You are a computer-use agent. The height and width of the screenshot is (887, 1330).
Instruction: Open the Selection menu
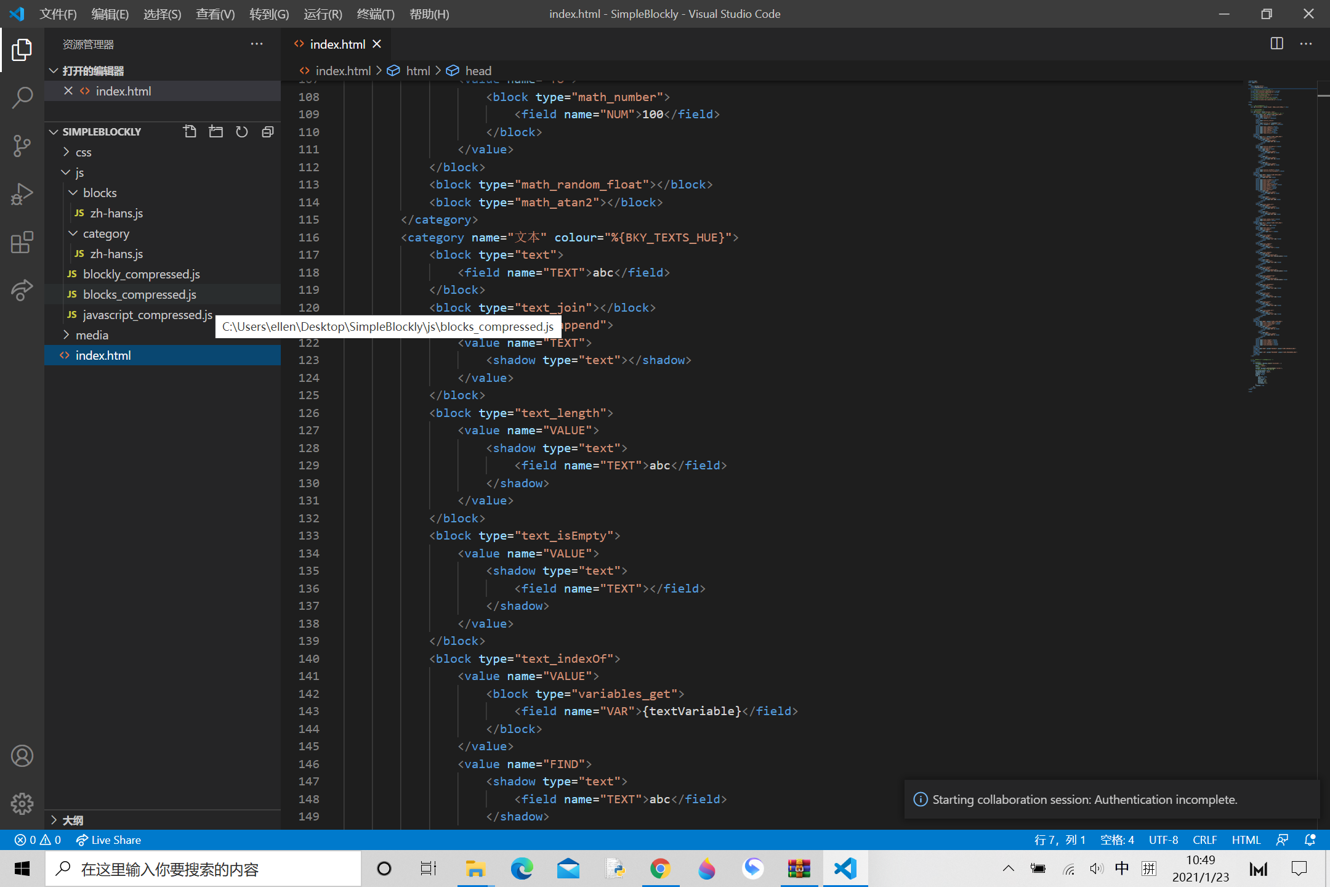click(x=162, y=14)
